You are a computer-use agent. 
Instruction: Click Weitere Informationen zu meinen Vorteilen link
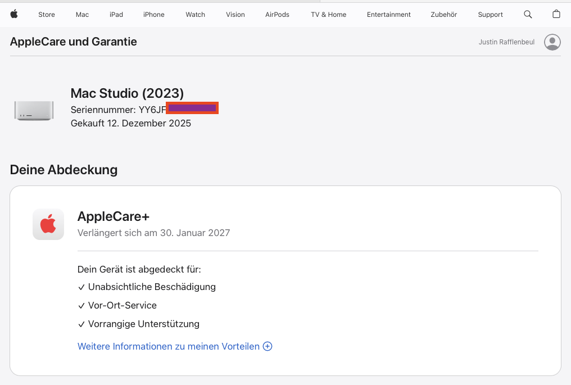(169, 346)
